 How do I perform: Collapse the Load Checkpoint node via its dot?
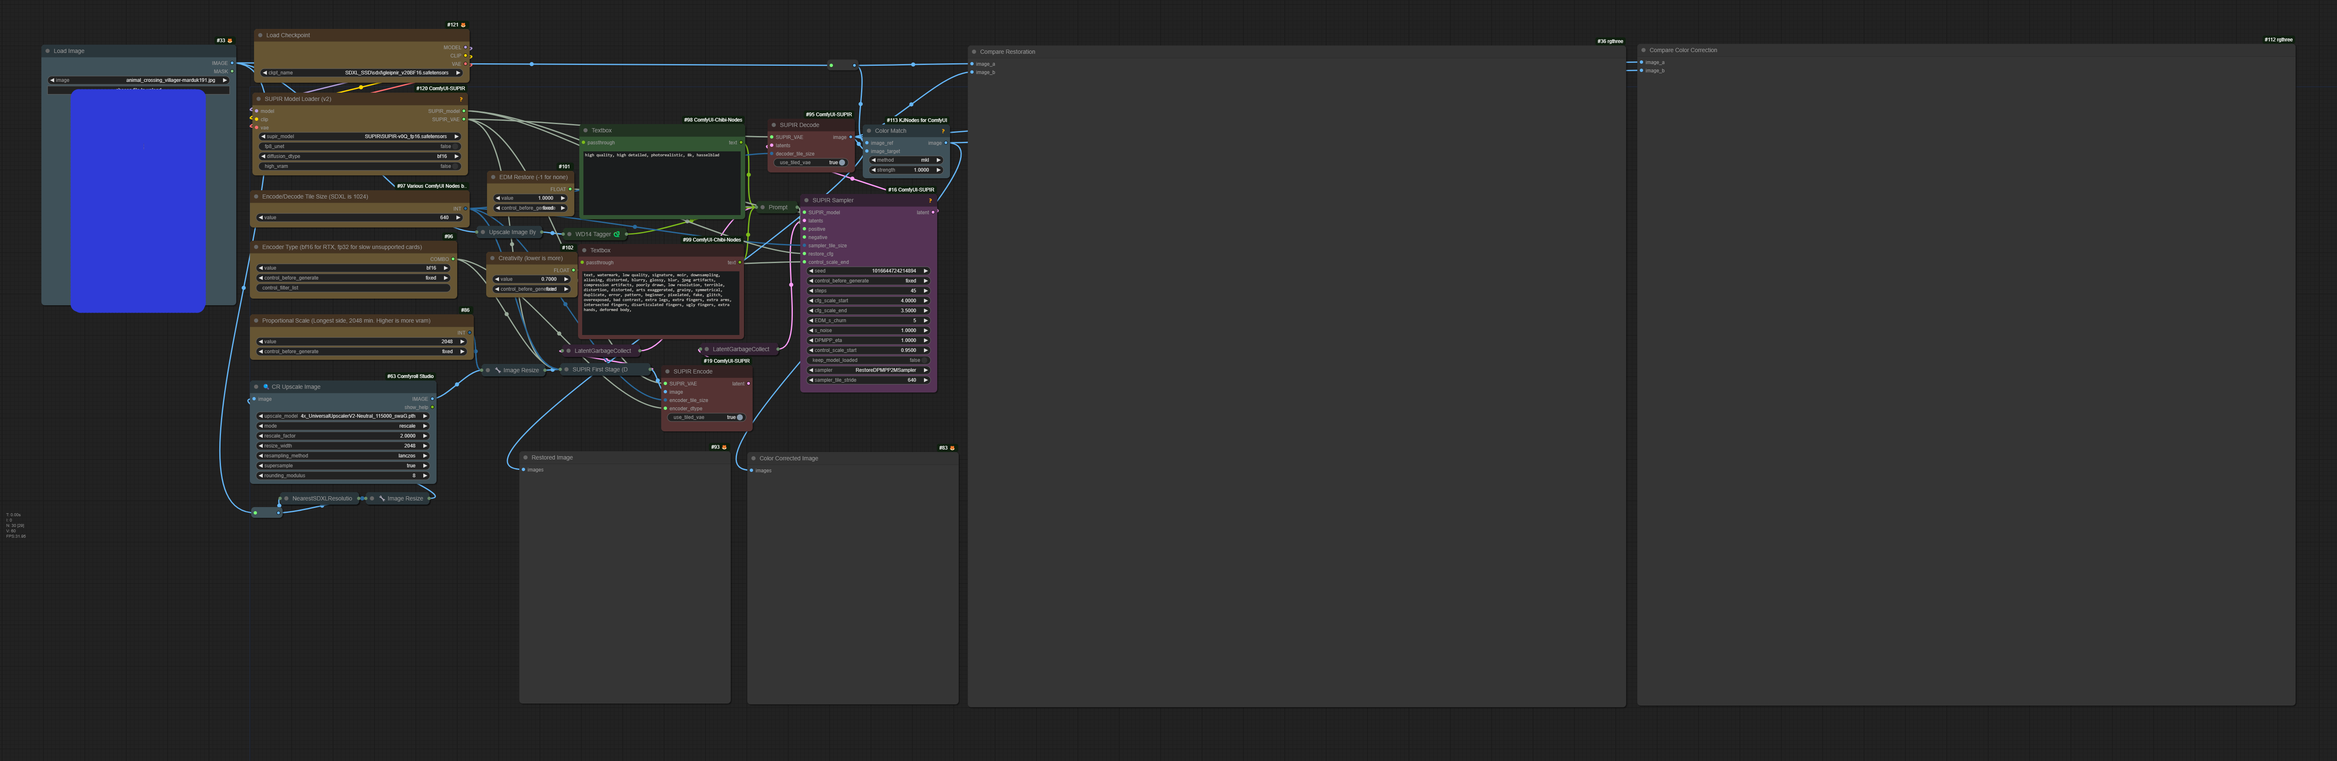tap(260, 36)
